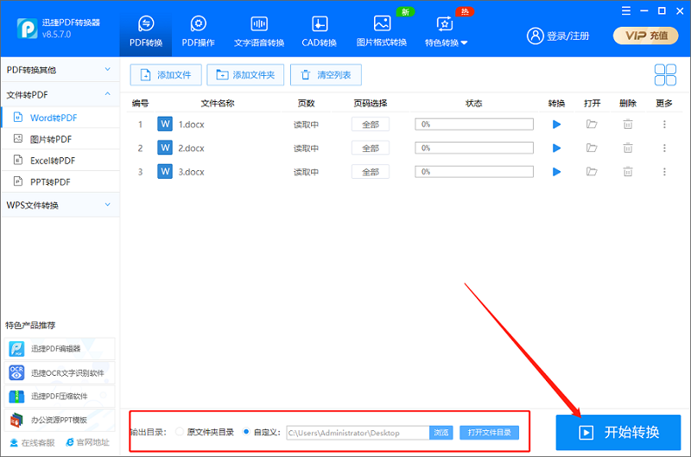Screen dimensions: 691x457
Task: Start converting 1.docx with play icon
Action: (556, 124)
